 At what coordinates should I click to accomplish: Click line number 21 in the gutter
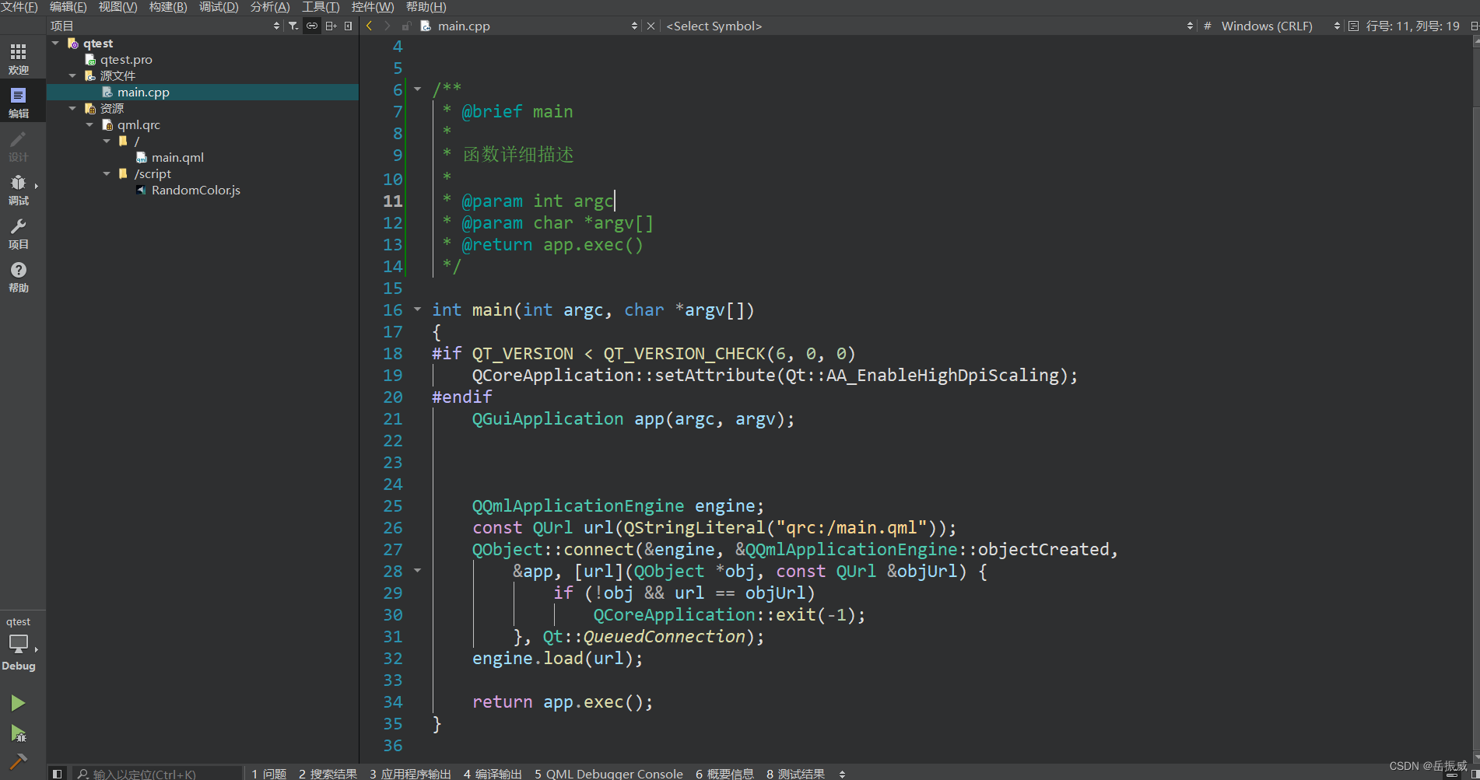point(393,418)
